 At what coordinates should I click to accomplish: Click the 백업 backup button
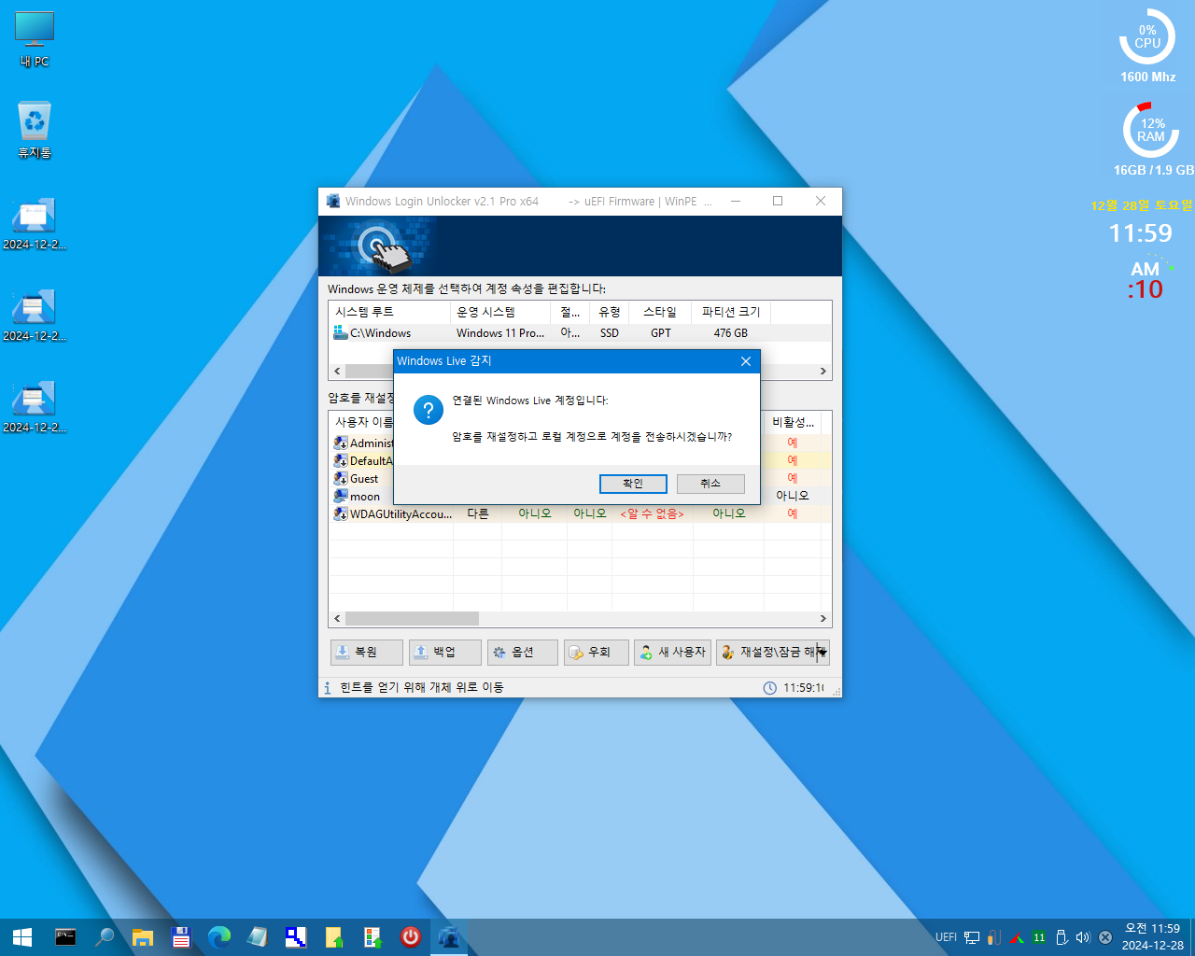(x=445, y=652)
